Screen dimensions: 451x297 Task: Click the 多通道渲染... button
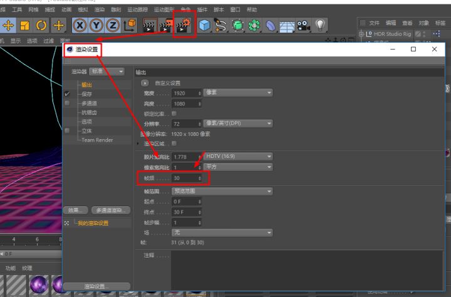tap(110, 211)
